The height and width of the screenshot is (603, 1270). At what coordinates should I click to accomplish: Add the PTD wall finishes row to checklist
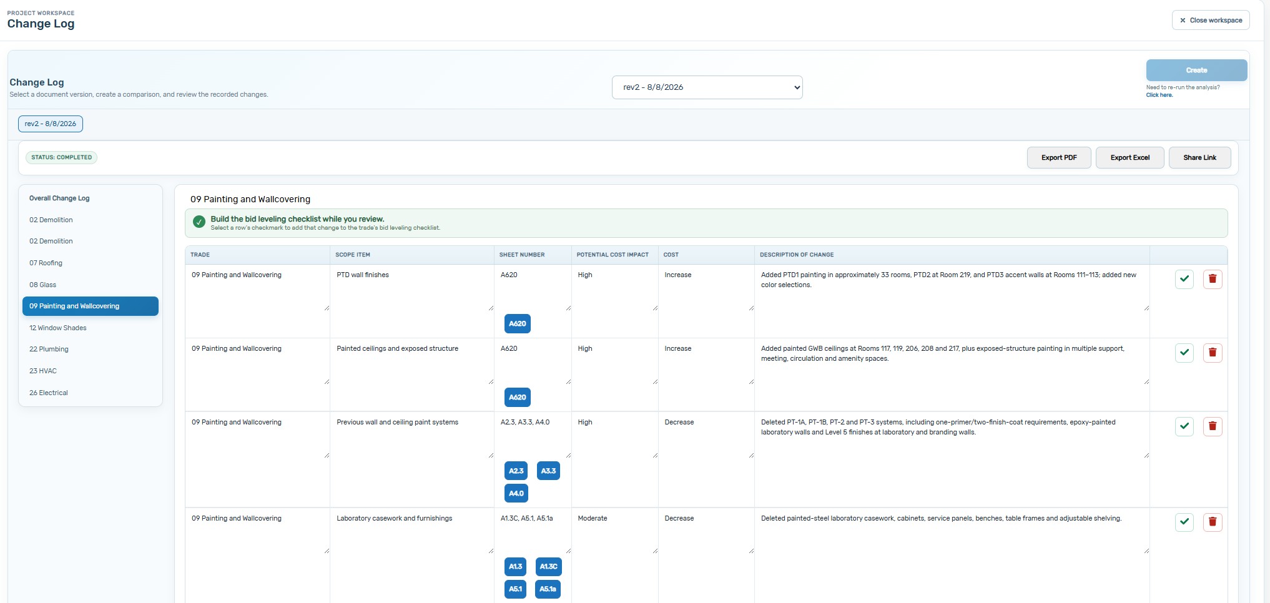(x=1184, y=279)
